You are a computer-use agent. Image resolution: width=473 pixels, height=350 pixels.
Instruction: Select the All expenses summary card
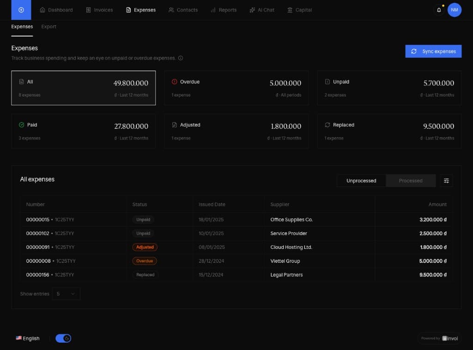[84, 88]
